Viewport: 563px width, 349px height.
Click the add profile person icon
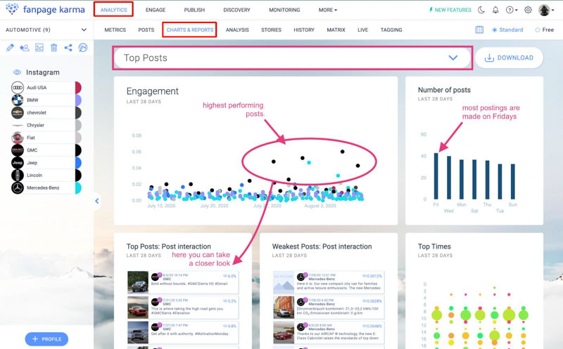tap(25, 48)
